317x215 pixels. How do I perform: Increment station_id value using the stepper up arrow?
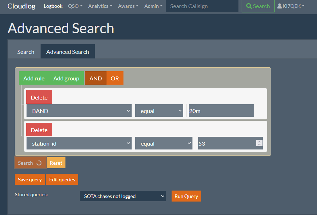(x=259, y=141)
